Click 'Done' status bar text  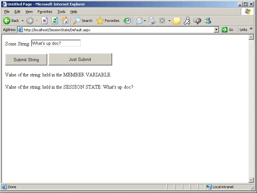click(x=12, y=187)
